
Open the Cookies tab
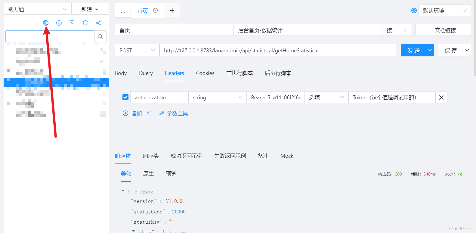pyautogui.click(x=205, y=73)
